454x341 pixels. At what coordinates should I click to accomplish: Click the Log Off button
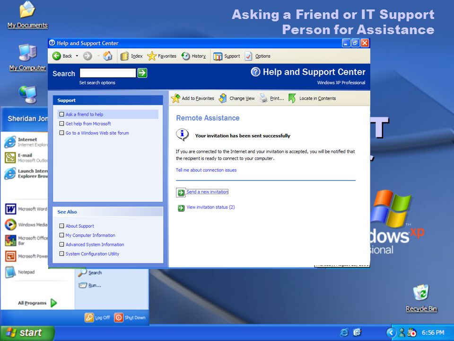coord(97,317)
